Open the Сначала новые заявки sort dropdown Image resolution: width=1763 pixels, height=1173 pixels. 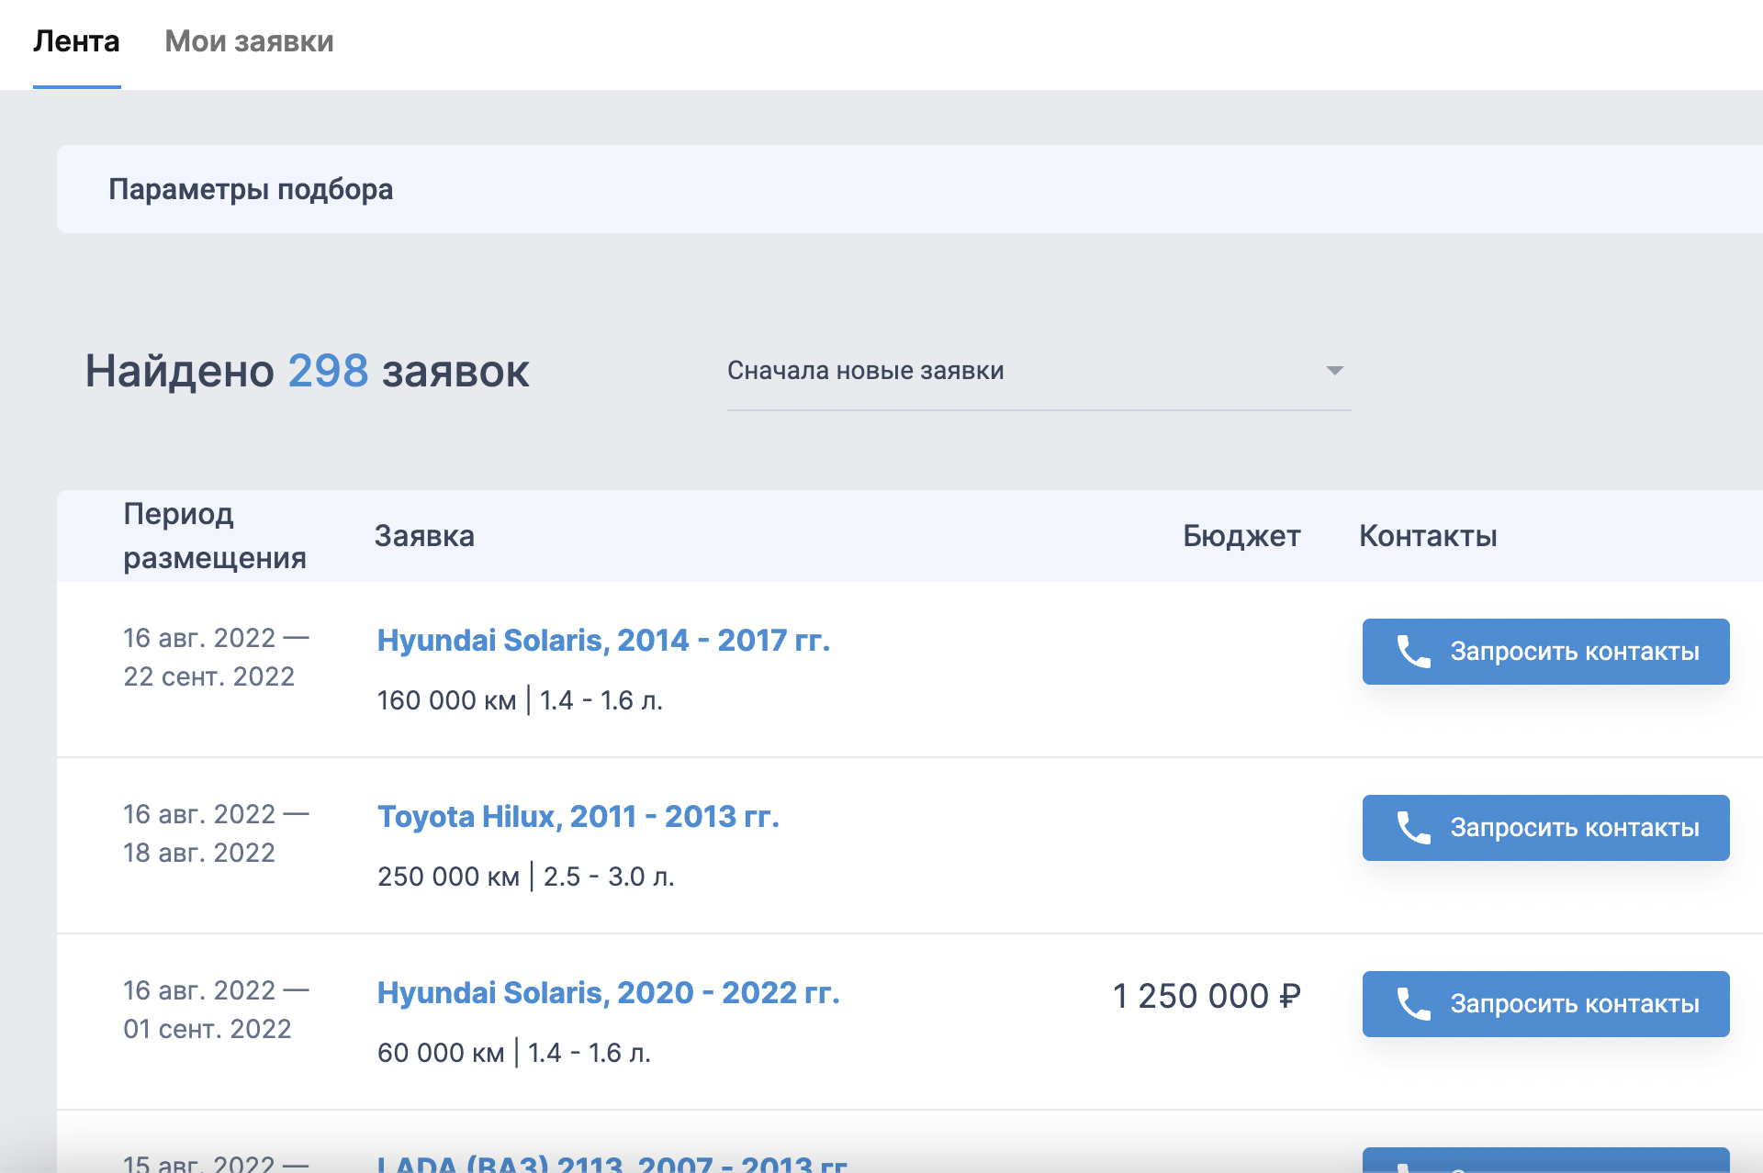click(x=1039, y=371)
